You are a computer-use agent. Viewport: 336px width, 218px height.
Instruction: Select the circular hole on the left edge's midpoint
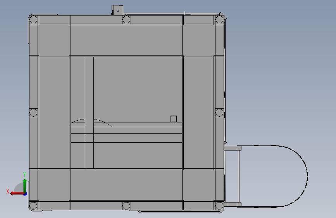click(x=33, y=112)
